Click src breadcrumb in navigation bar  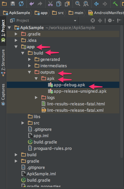point(58,13)
